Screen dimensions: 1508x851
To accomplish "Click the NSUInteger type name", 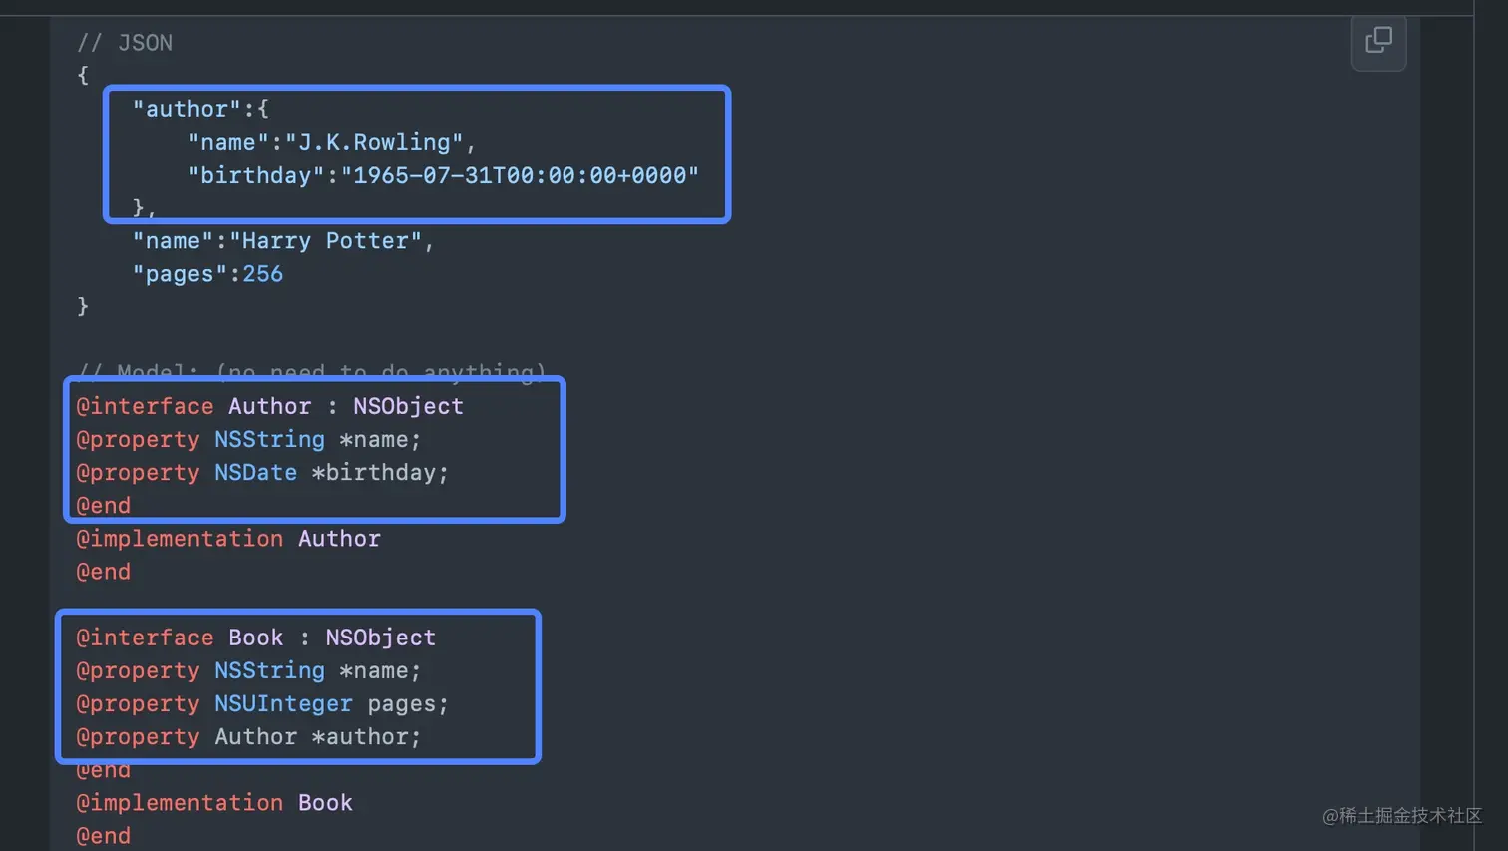I will pyautogui.click(x=283, y=703).
